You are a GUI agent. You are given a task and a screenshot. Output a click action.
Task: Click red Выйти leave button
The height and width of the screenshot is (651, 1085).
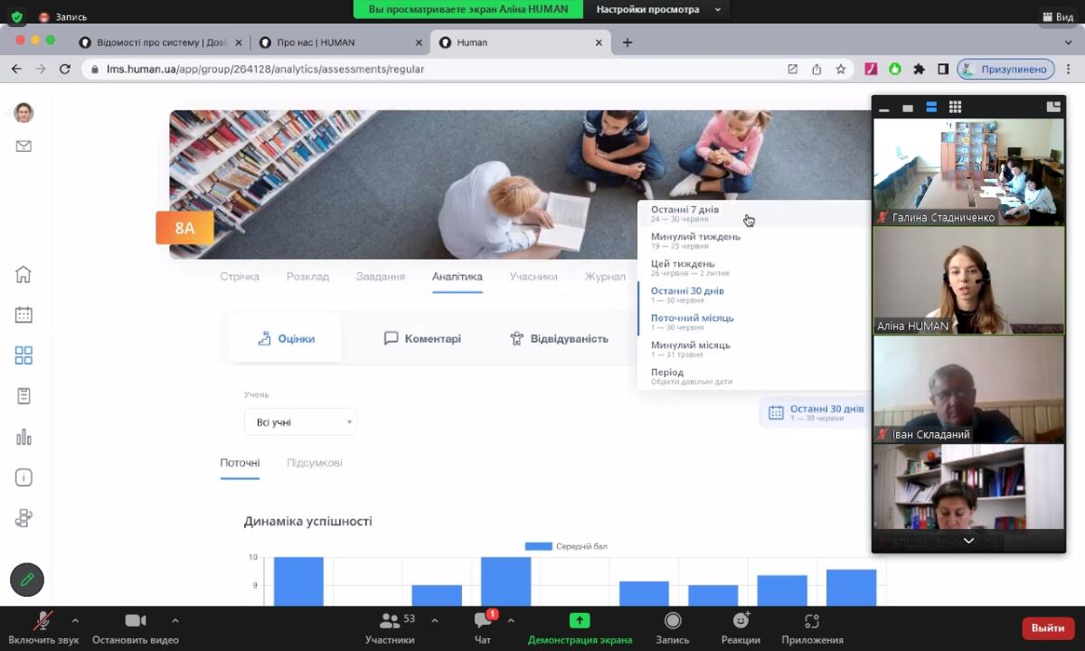pos(1048,627)
